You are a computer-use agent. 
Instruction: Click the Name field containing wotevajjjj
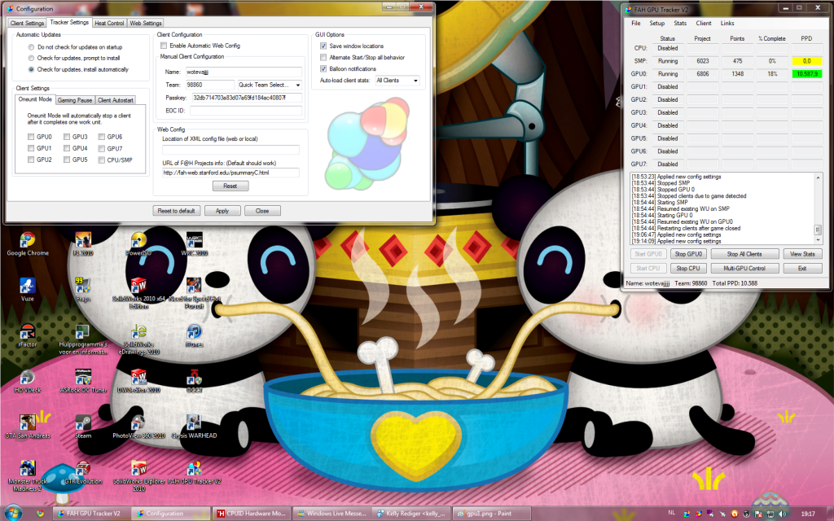[244, 72]
